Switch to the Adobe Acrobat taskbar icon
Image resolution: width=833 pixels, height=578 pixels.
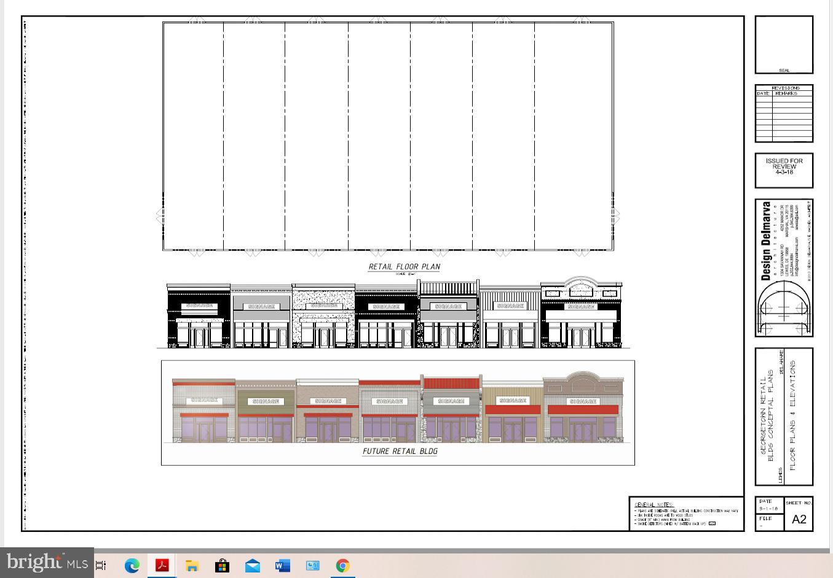click(162, 565)
